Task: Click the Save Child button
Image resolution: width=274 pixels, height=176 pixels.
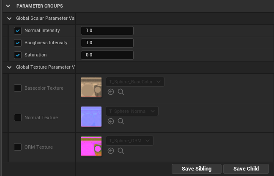Action: pyautogui.click(x=246, y=169)
